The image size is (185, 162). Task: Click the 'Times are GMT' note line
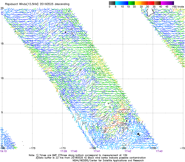[78, 155]
